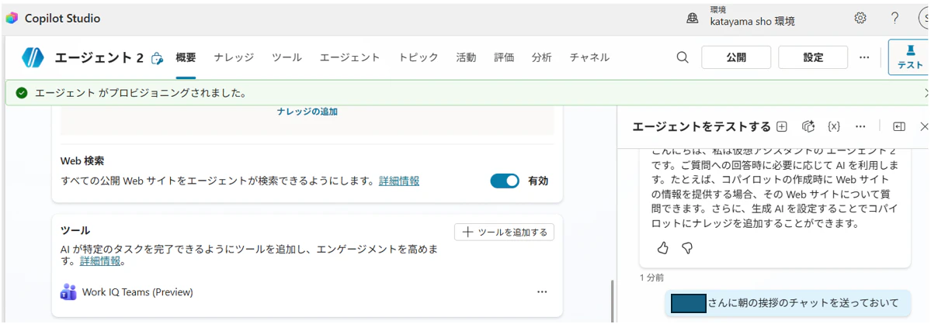Open the 評価 tab
This screenshot has width=931, height=324.
point(503,57)
